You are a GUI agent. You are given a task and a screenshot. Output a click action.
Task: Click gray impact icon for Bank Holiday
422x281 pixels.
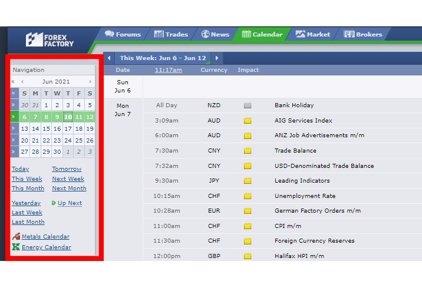(248, 105)
